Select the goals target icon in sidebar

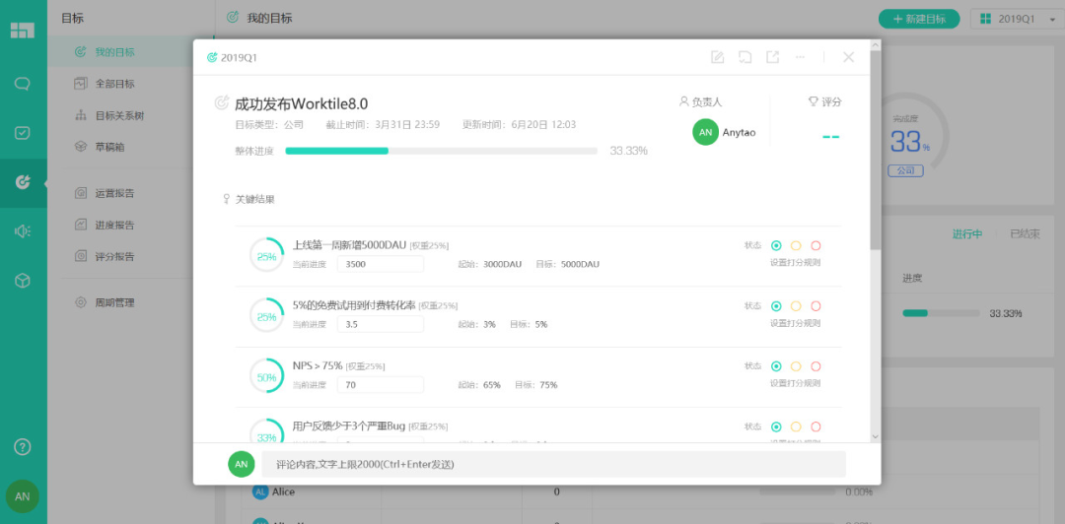point(23,182)
